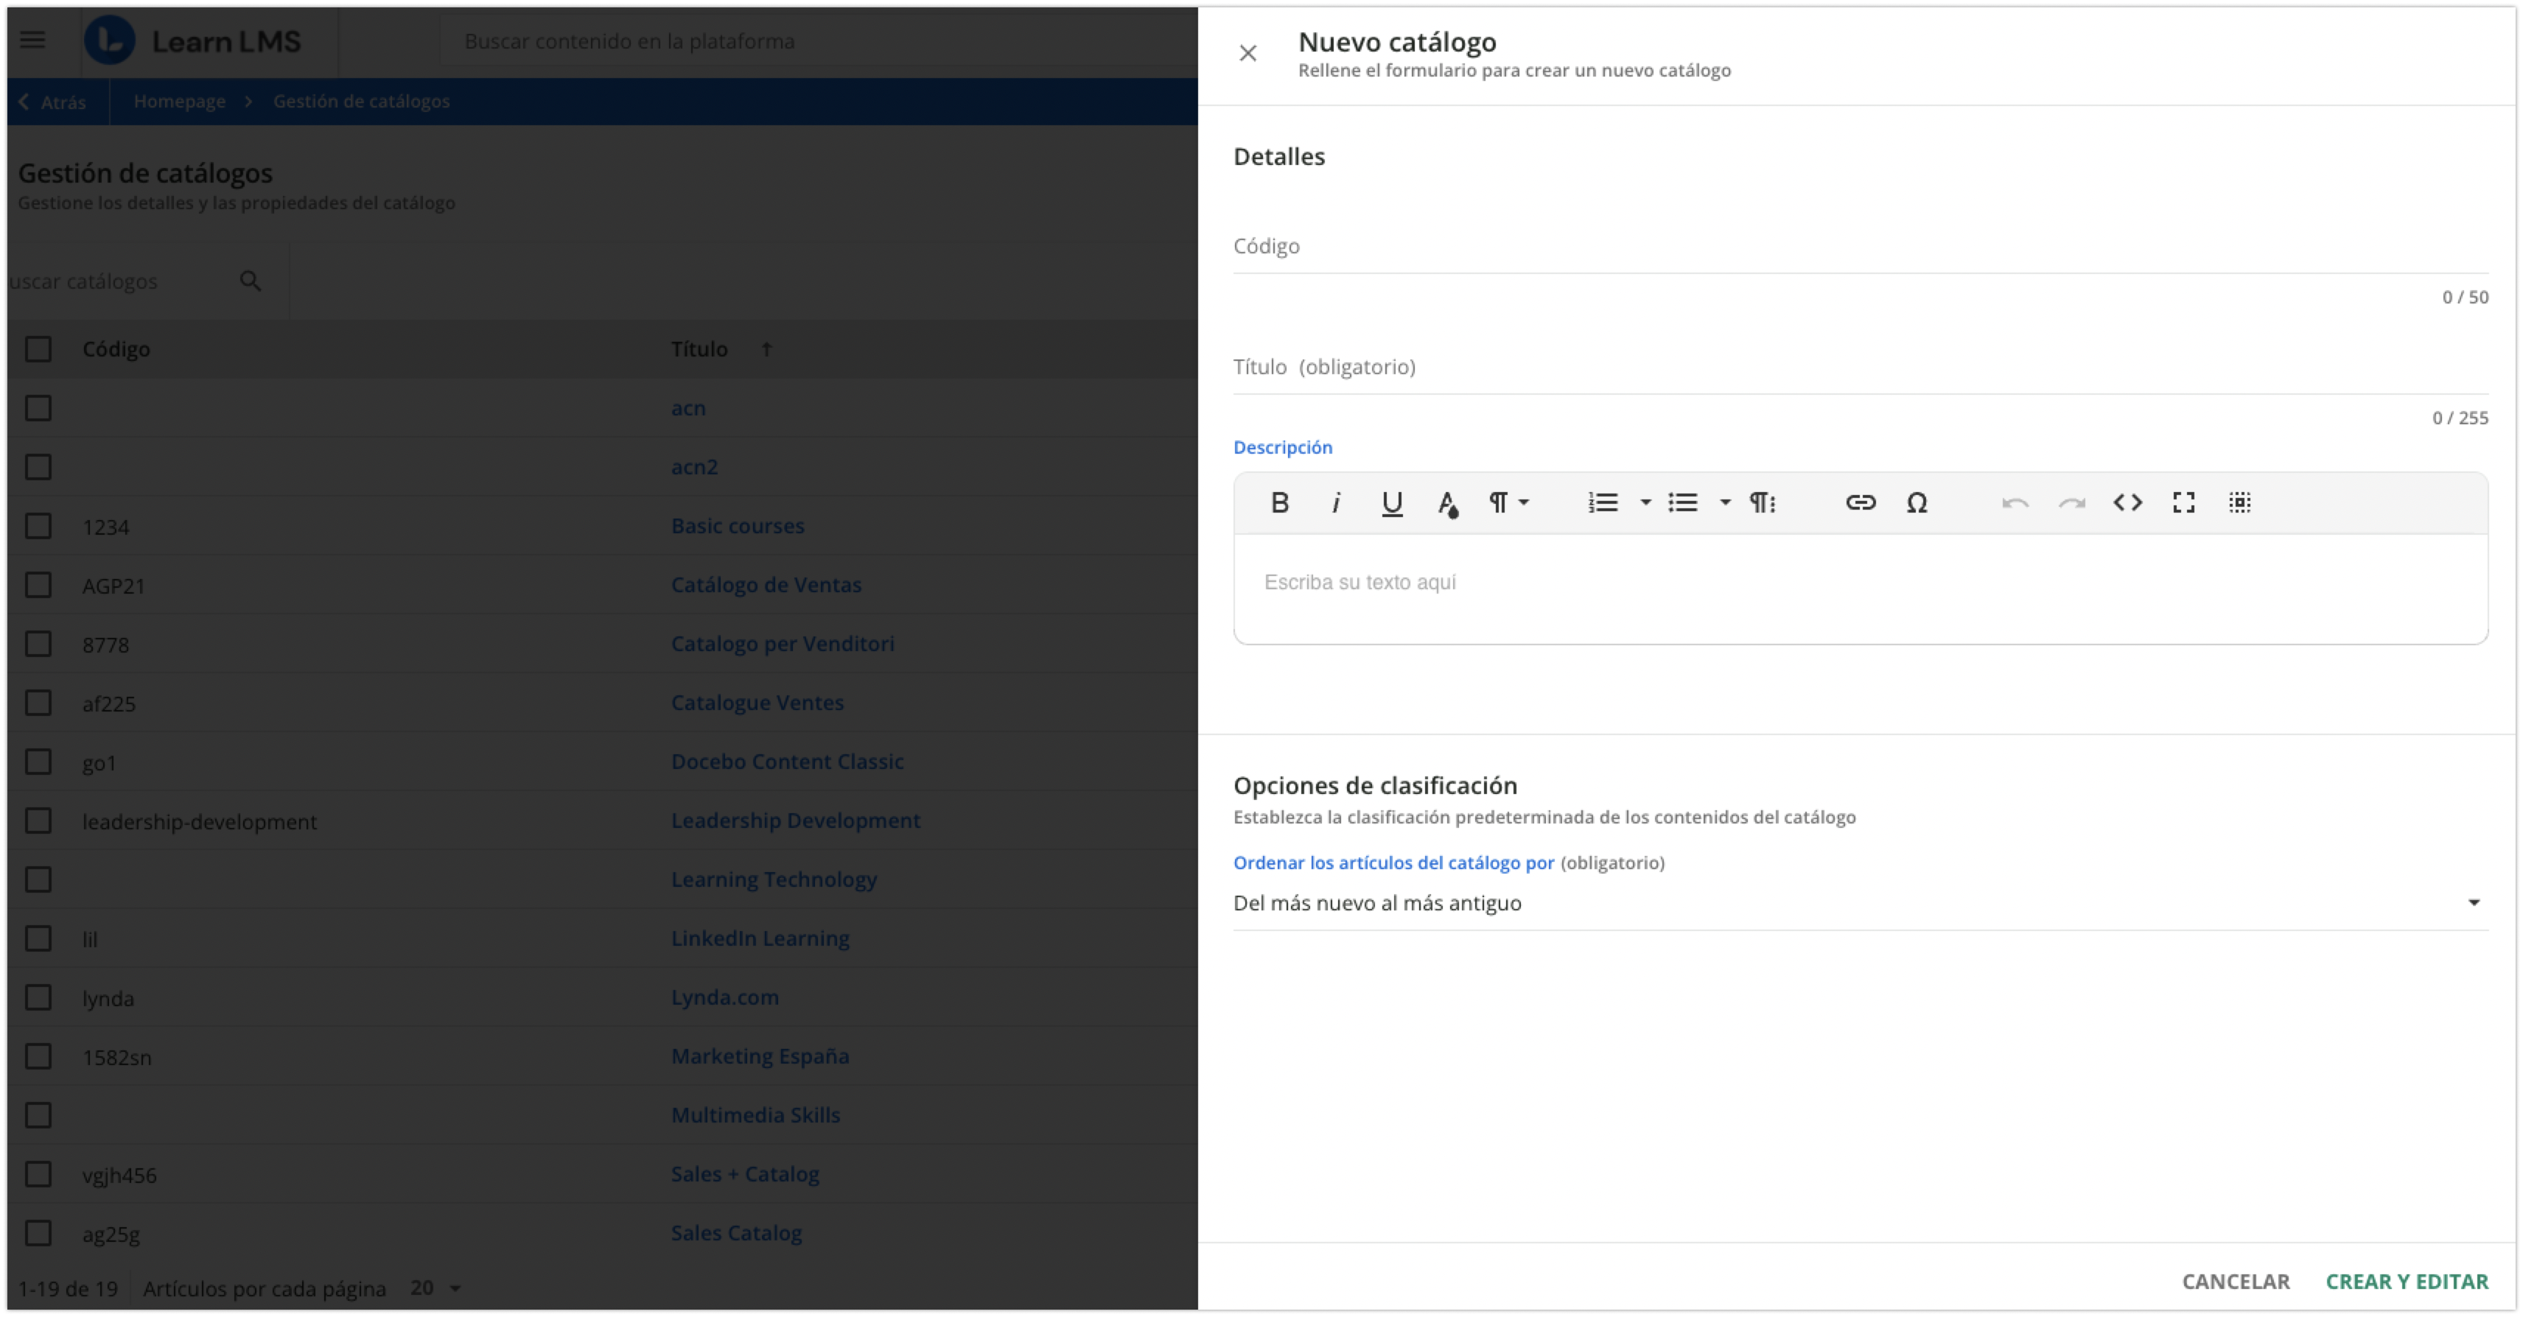Click the select all icon in editor
This screenshot has height=1317, width=2523.
click(x=2240, y=502)
